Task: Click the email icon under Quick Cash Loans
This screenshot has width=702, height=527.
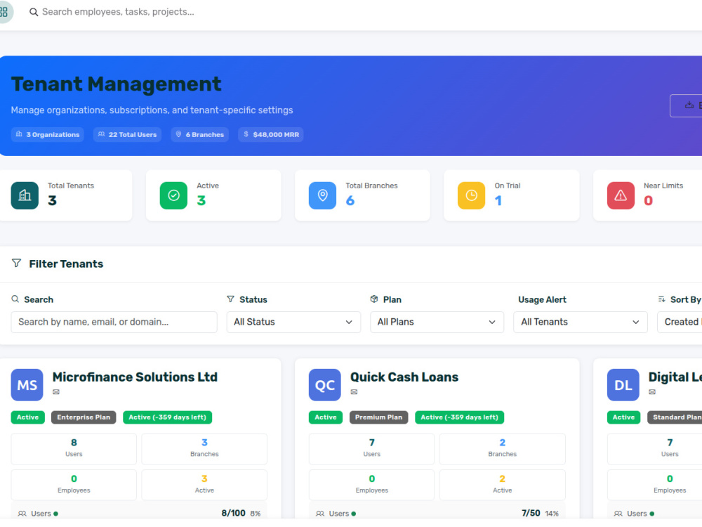Action: pos(354,392)
